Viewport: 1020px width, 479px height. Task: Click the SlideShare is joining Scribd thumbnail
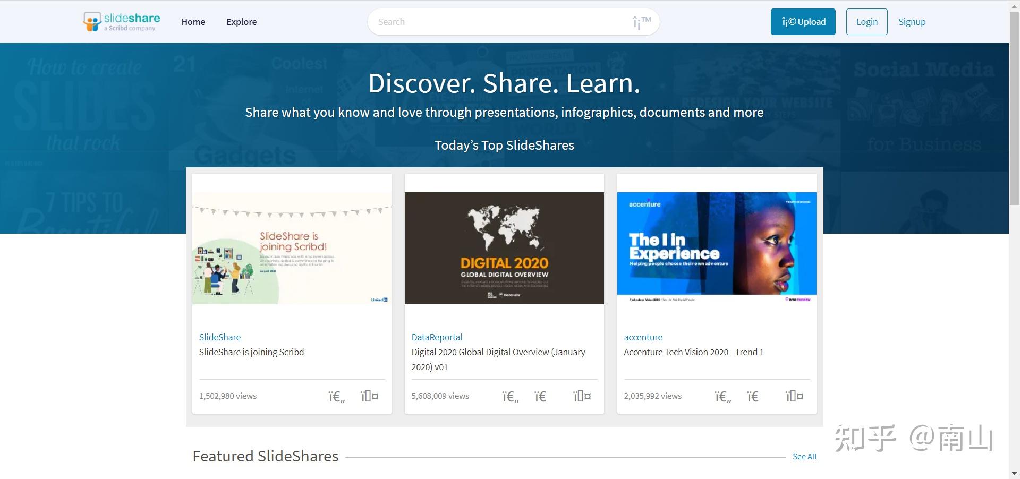292,248
